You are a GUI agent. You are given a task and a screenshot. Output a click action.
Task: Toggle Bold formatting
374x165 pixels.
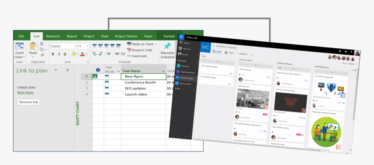coord(53,54)
